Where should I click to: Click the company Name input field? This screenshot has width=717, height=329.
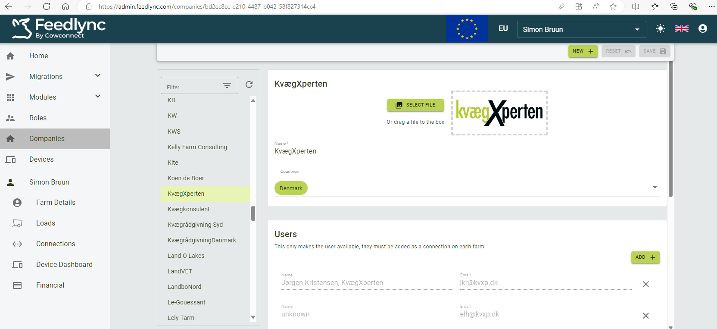tap(467, 151)
